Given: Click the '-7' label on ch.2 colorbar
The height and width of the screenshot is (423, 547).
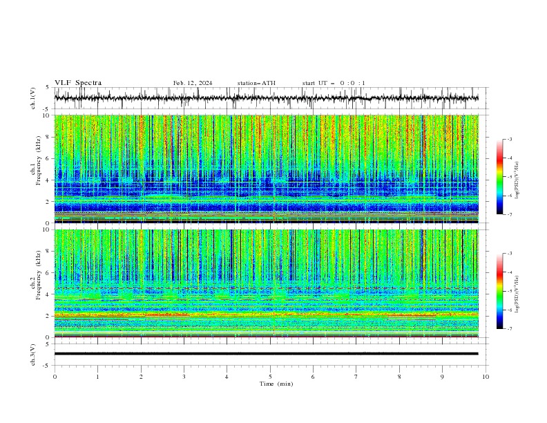Looking at the screenshot, I should [x=510, y=328].
